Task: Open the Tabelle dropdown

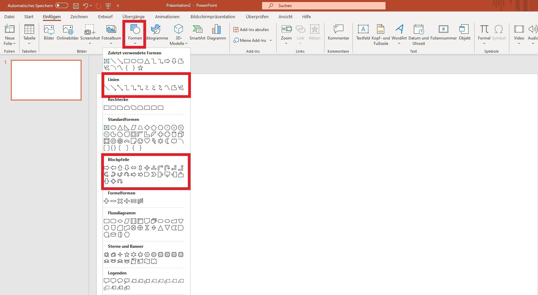Action: [x=29, y=43]
